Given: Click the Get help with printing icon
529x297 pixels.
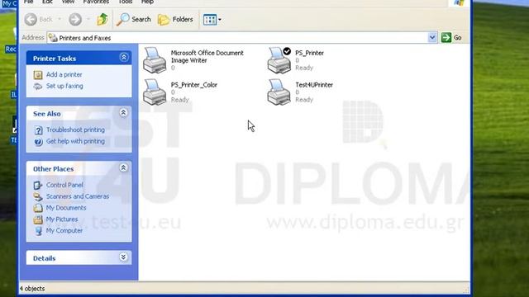Looking at the screenshot, I should point(39,142).
